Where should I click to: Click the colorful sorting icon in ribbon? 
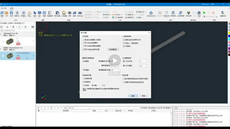[x=188, y=13]
